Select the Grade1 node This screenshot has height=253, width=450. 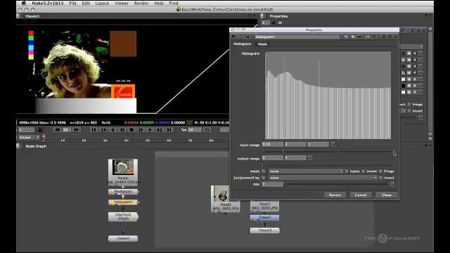[264, 218]
